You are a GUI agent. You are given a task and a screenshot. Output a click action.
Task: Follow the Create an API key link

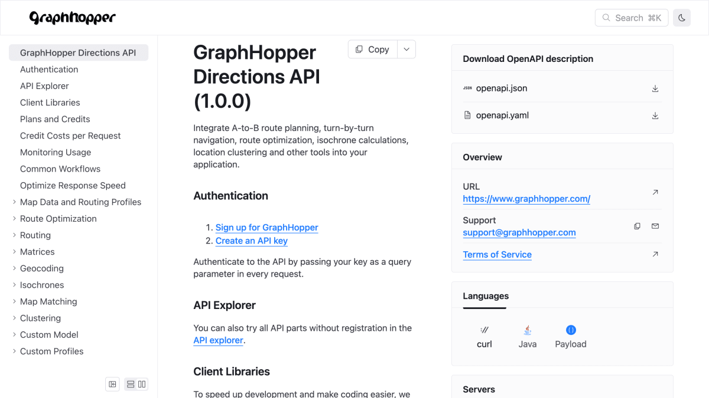(x=252, y=241)
